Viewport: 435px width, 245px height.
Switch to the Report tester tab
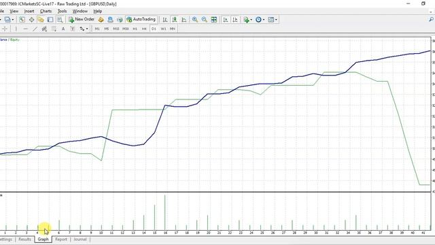61,239
